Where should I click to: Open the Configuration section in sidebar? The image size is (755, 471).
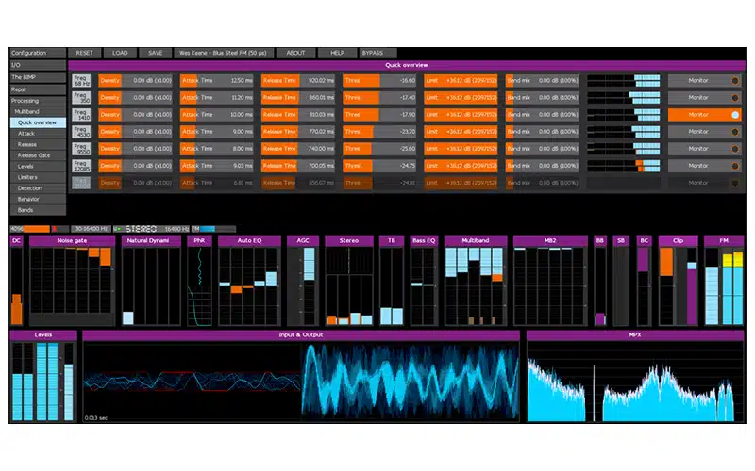coord(38,53)
